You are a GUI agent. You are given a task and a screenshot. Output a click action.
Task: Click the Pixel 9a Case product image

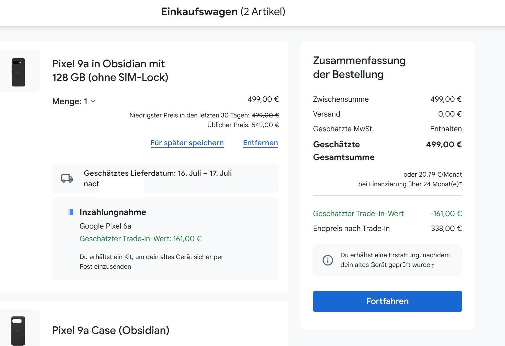[x=18, y=330]
